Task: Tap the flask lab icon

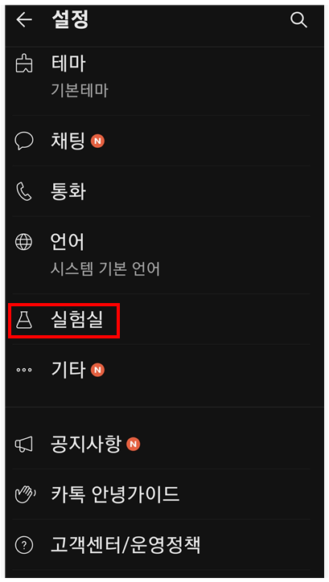Action: point(24,320)
